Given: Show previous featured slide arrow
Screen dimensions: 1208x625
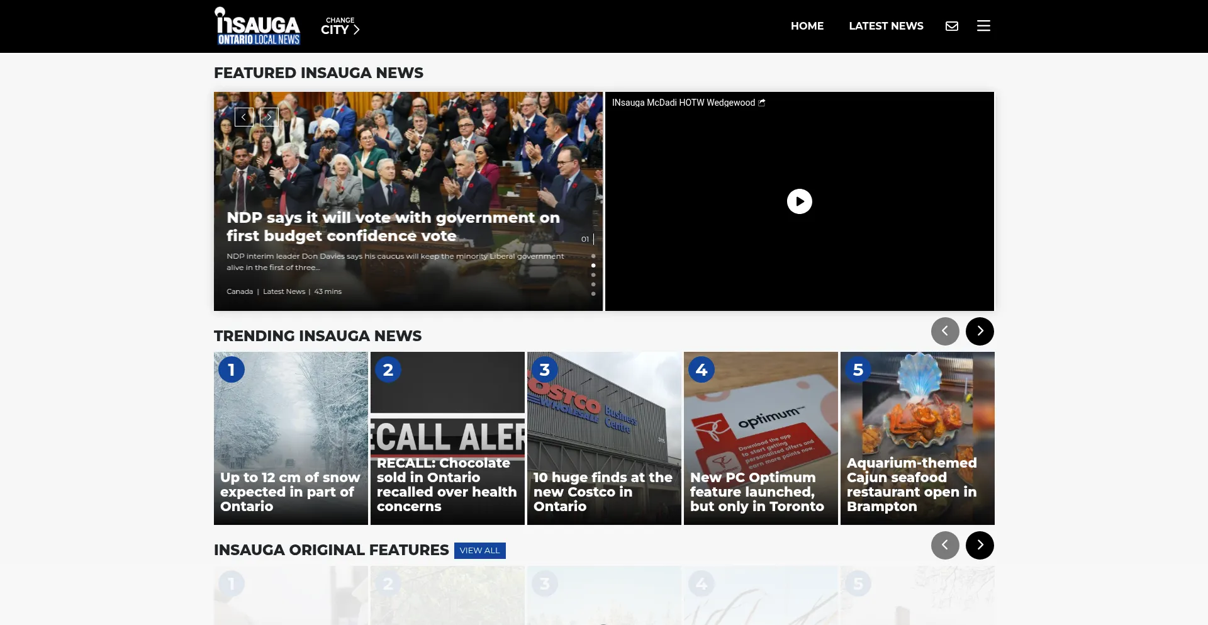Looking at the screenshot, I should (244, 117).
